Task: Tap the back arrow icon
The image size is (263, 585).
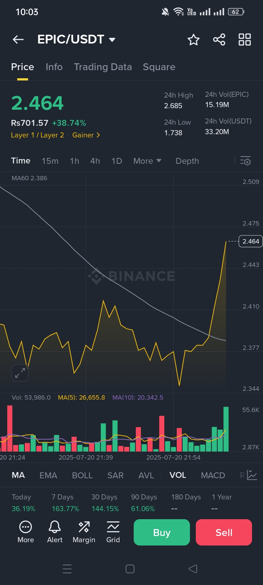Action: (18, 39)
